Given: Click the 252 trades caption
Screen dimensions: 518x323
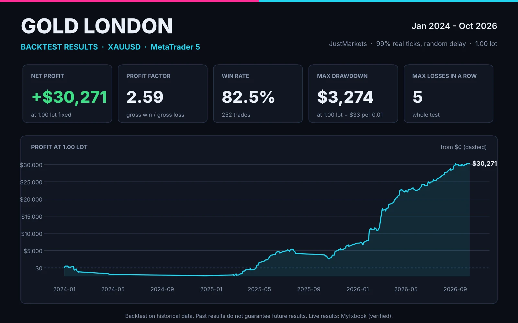Looking at the screenshot, I should point(236,115).
